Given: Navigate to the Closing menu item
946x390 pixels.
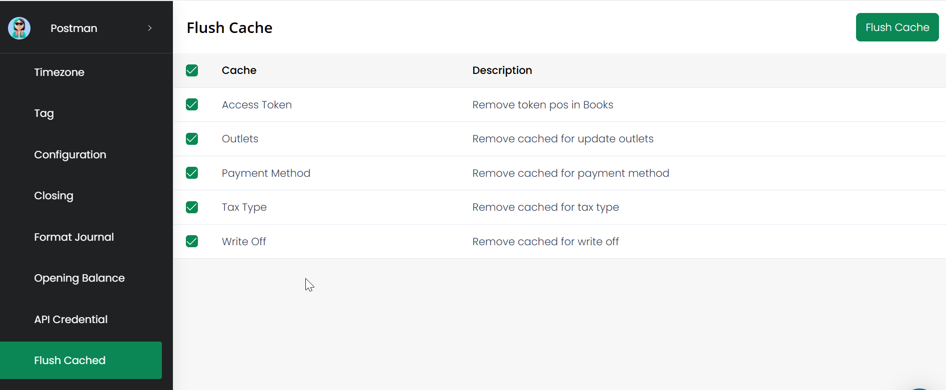Looking at the screenshot, I should 53,196.
